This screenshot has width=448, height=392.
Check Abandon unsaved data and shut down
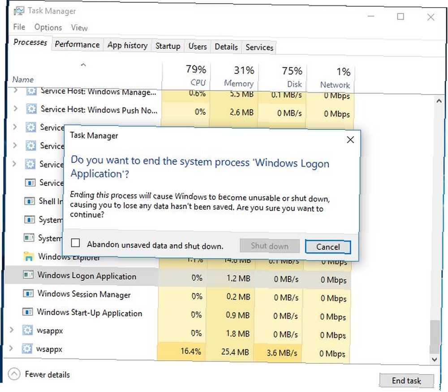click(x=75, y=243)
